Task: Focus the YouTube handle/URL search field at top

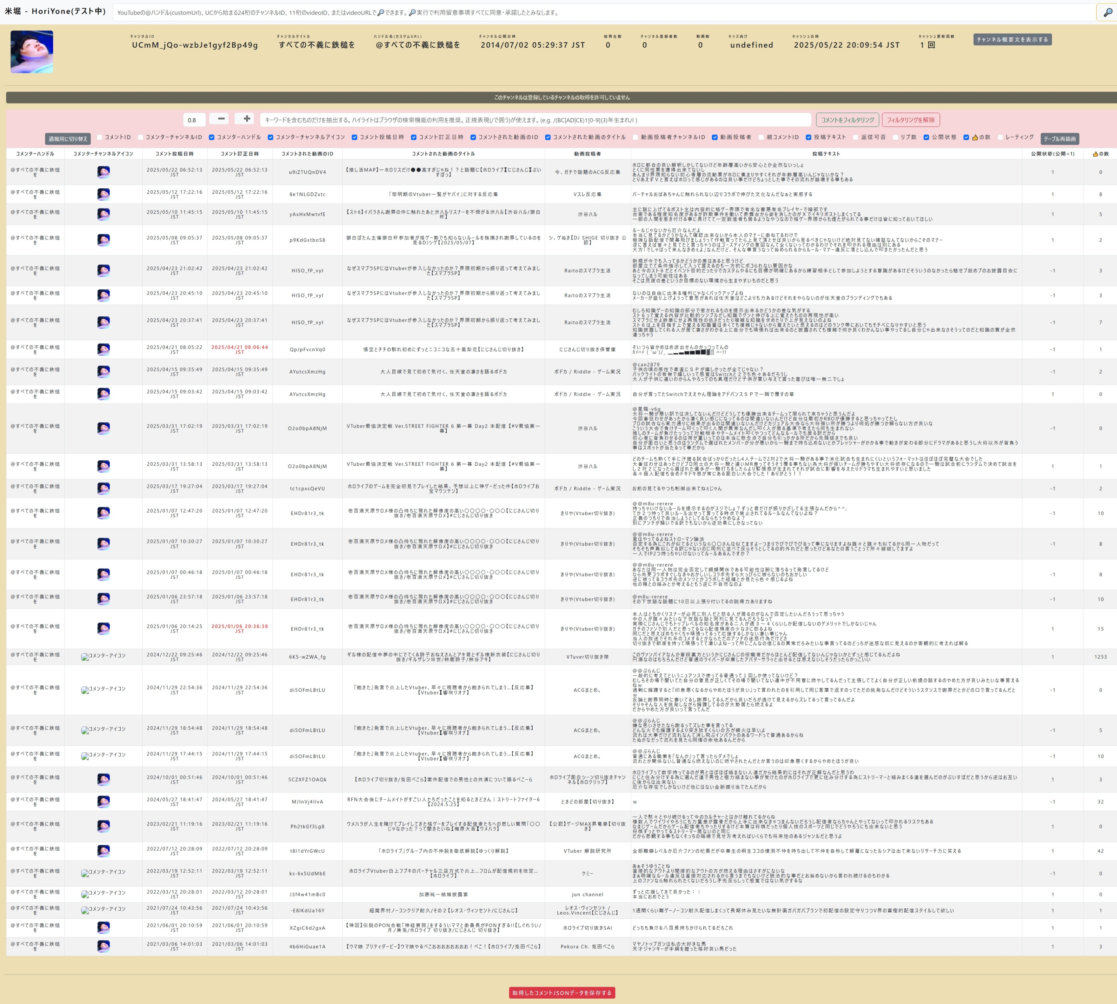Action: pos(603,12)
